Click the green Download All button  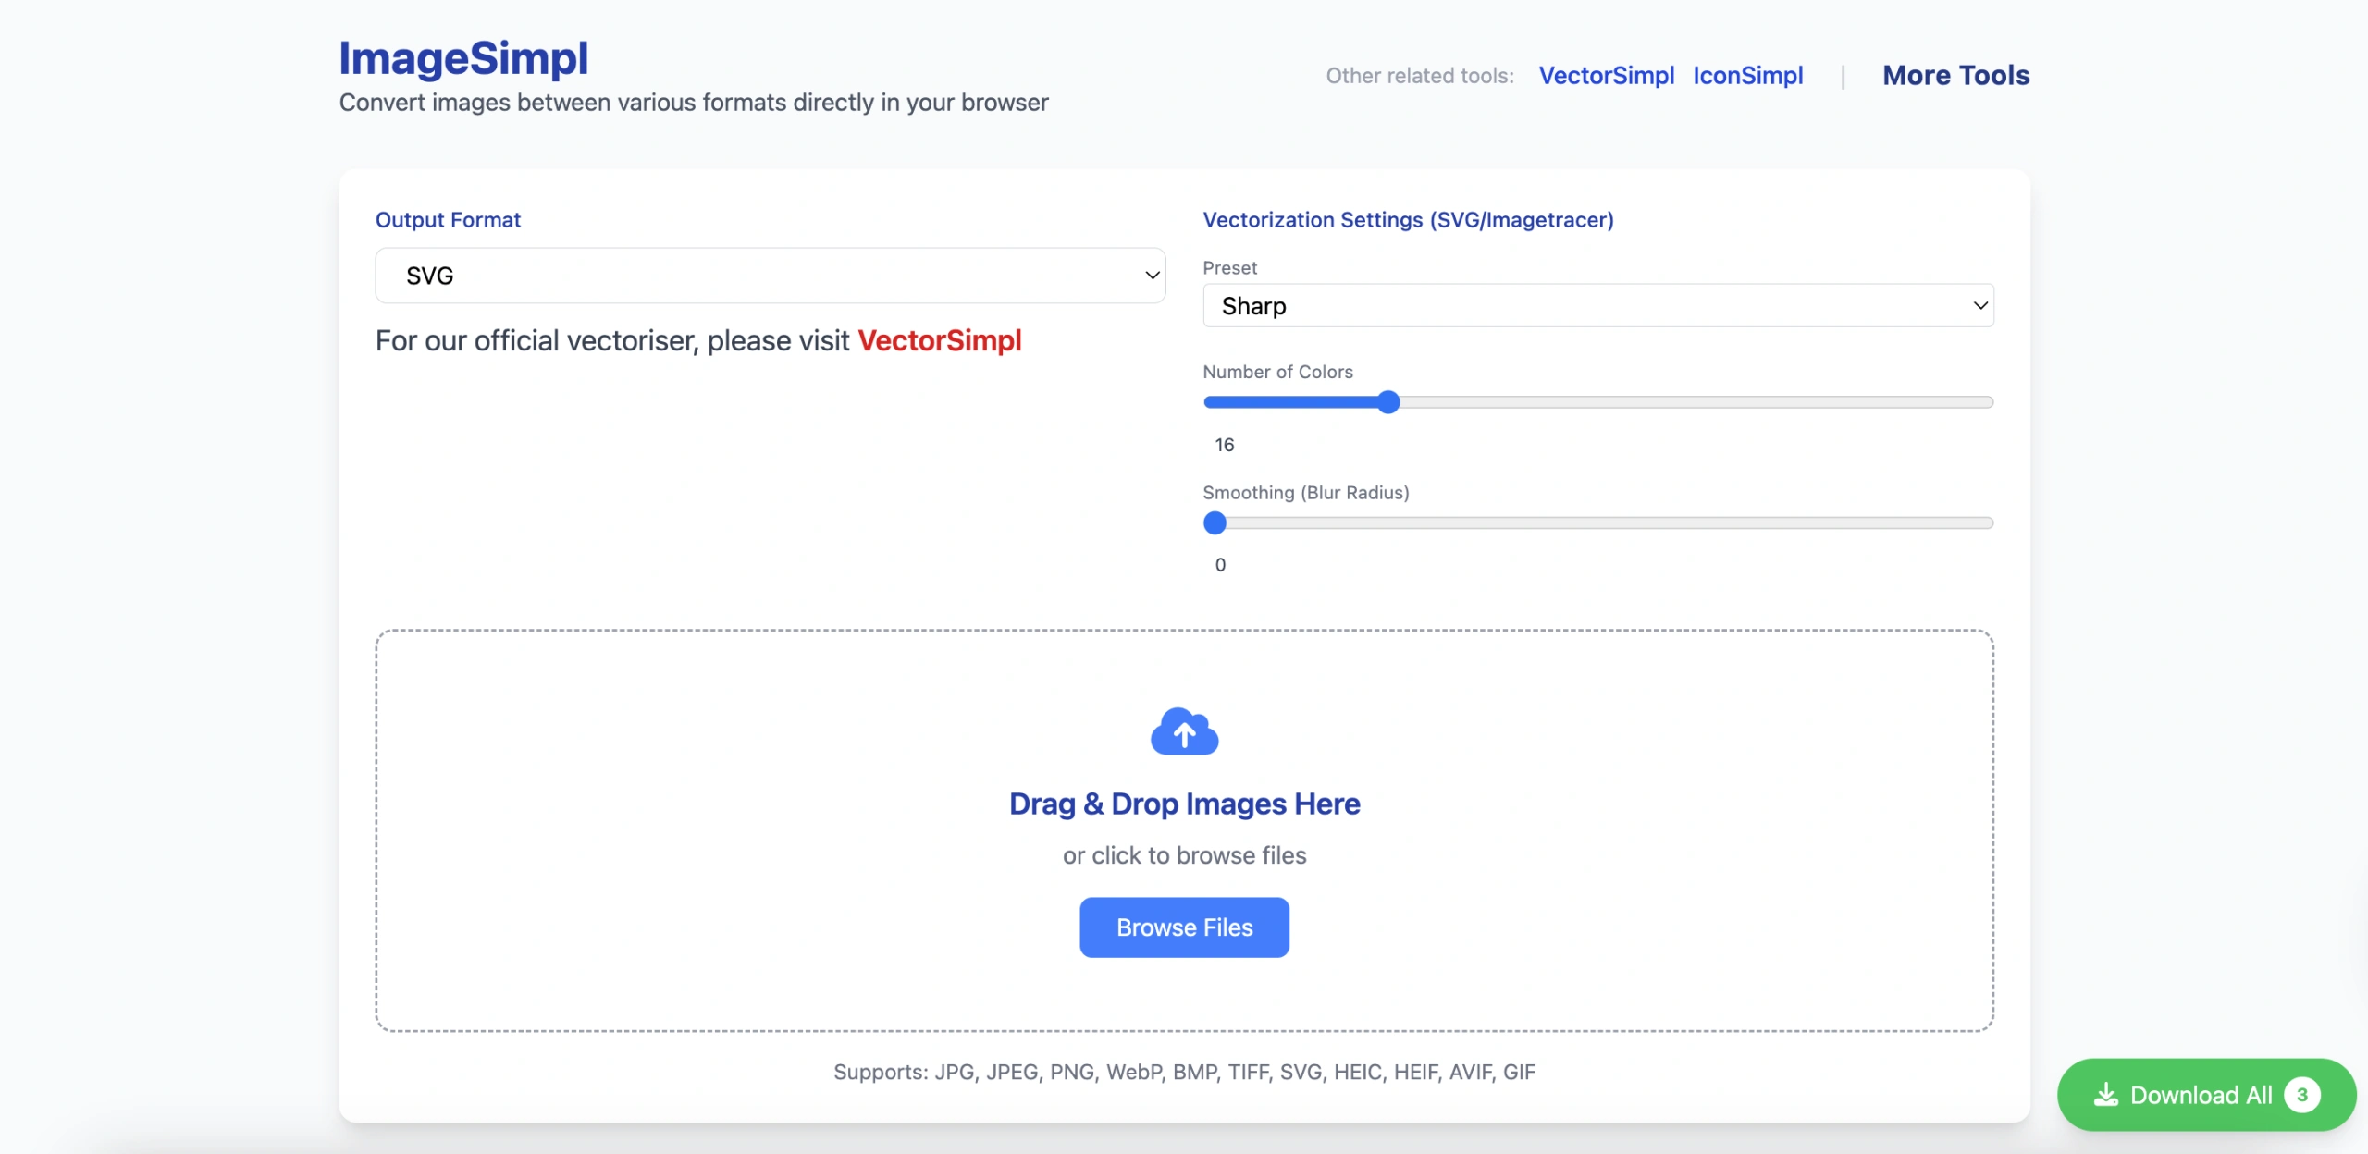[2200, 1095]
